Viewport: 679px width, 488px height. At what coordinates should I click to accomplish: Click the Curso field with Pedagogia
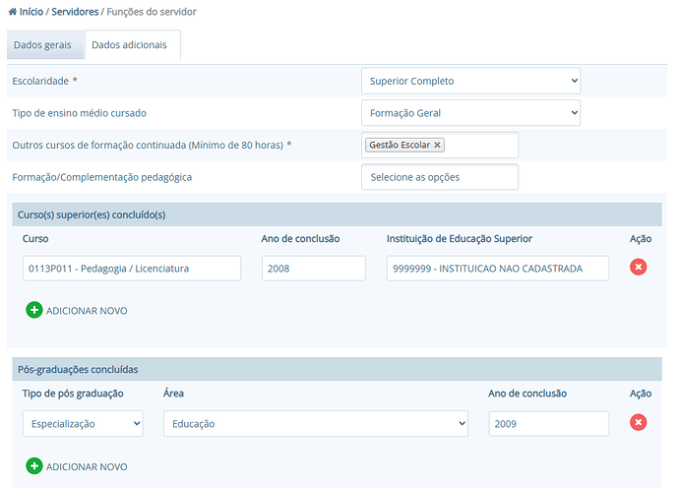coord(132,269)
